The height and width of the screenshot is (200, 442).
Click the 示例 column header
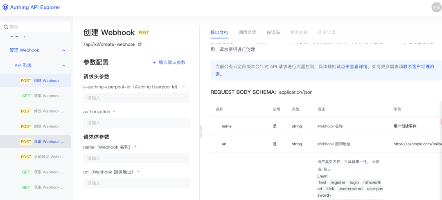coord(397,109)
